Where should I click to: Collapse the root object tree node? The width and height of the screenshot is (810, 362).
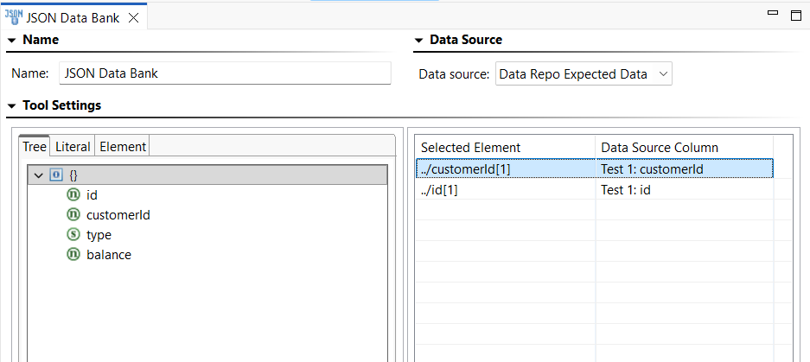(38, 175)
